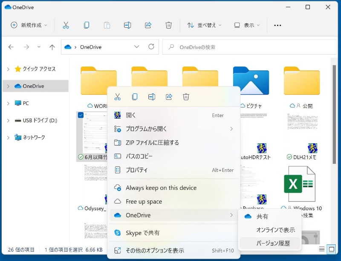341x261 pixels.
Task: Click the Cut icon in the top toolbar
Action: coord(66,25)
